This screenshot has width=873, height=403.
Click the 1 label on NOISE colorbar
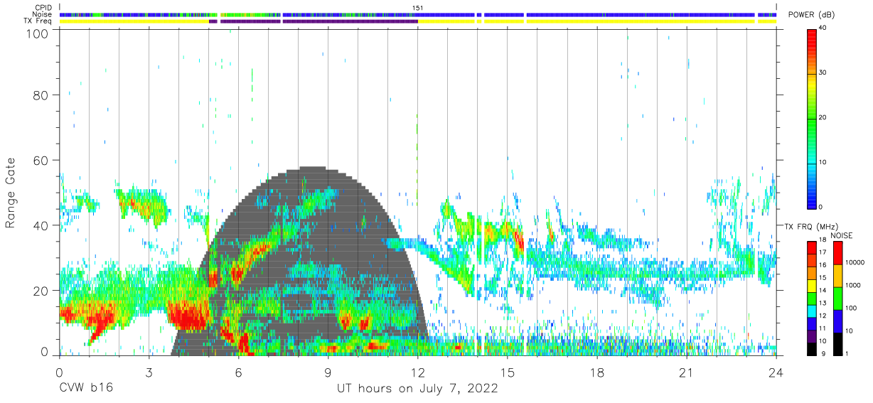click(848, 353)
